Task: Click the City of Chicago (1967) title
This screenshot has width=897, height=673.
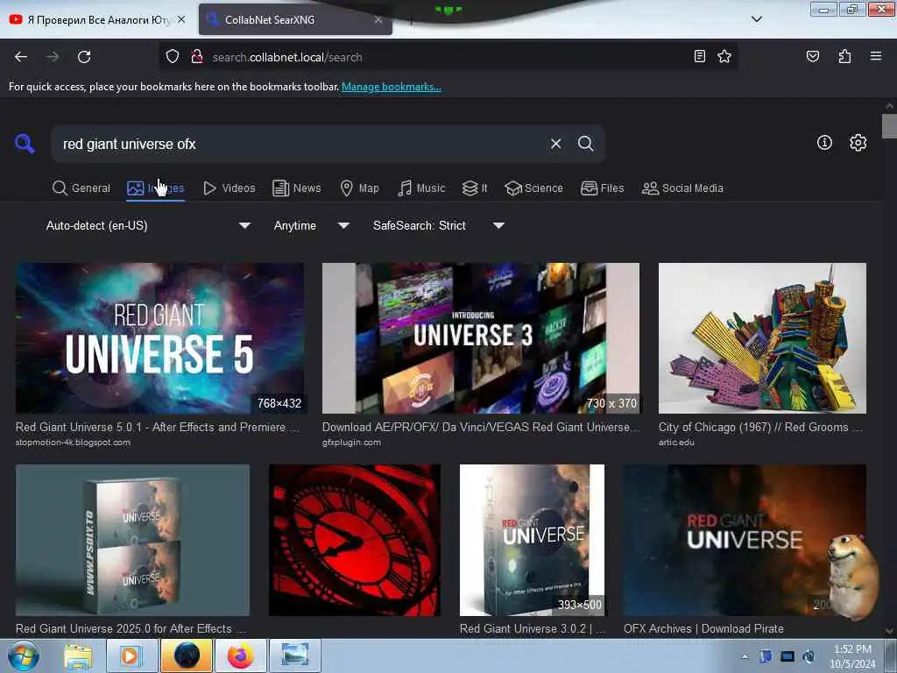Action: pyautogui.click(x=760, y=427)
